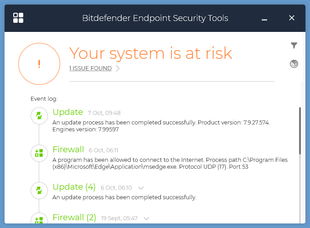Open the modules grid icon in title bar

click(18, 18)
